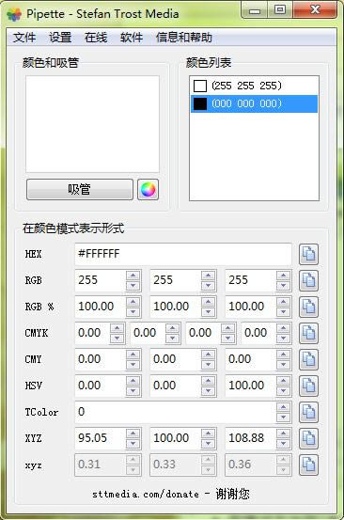Open the 设置 menu

60,38
